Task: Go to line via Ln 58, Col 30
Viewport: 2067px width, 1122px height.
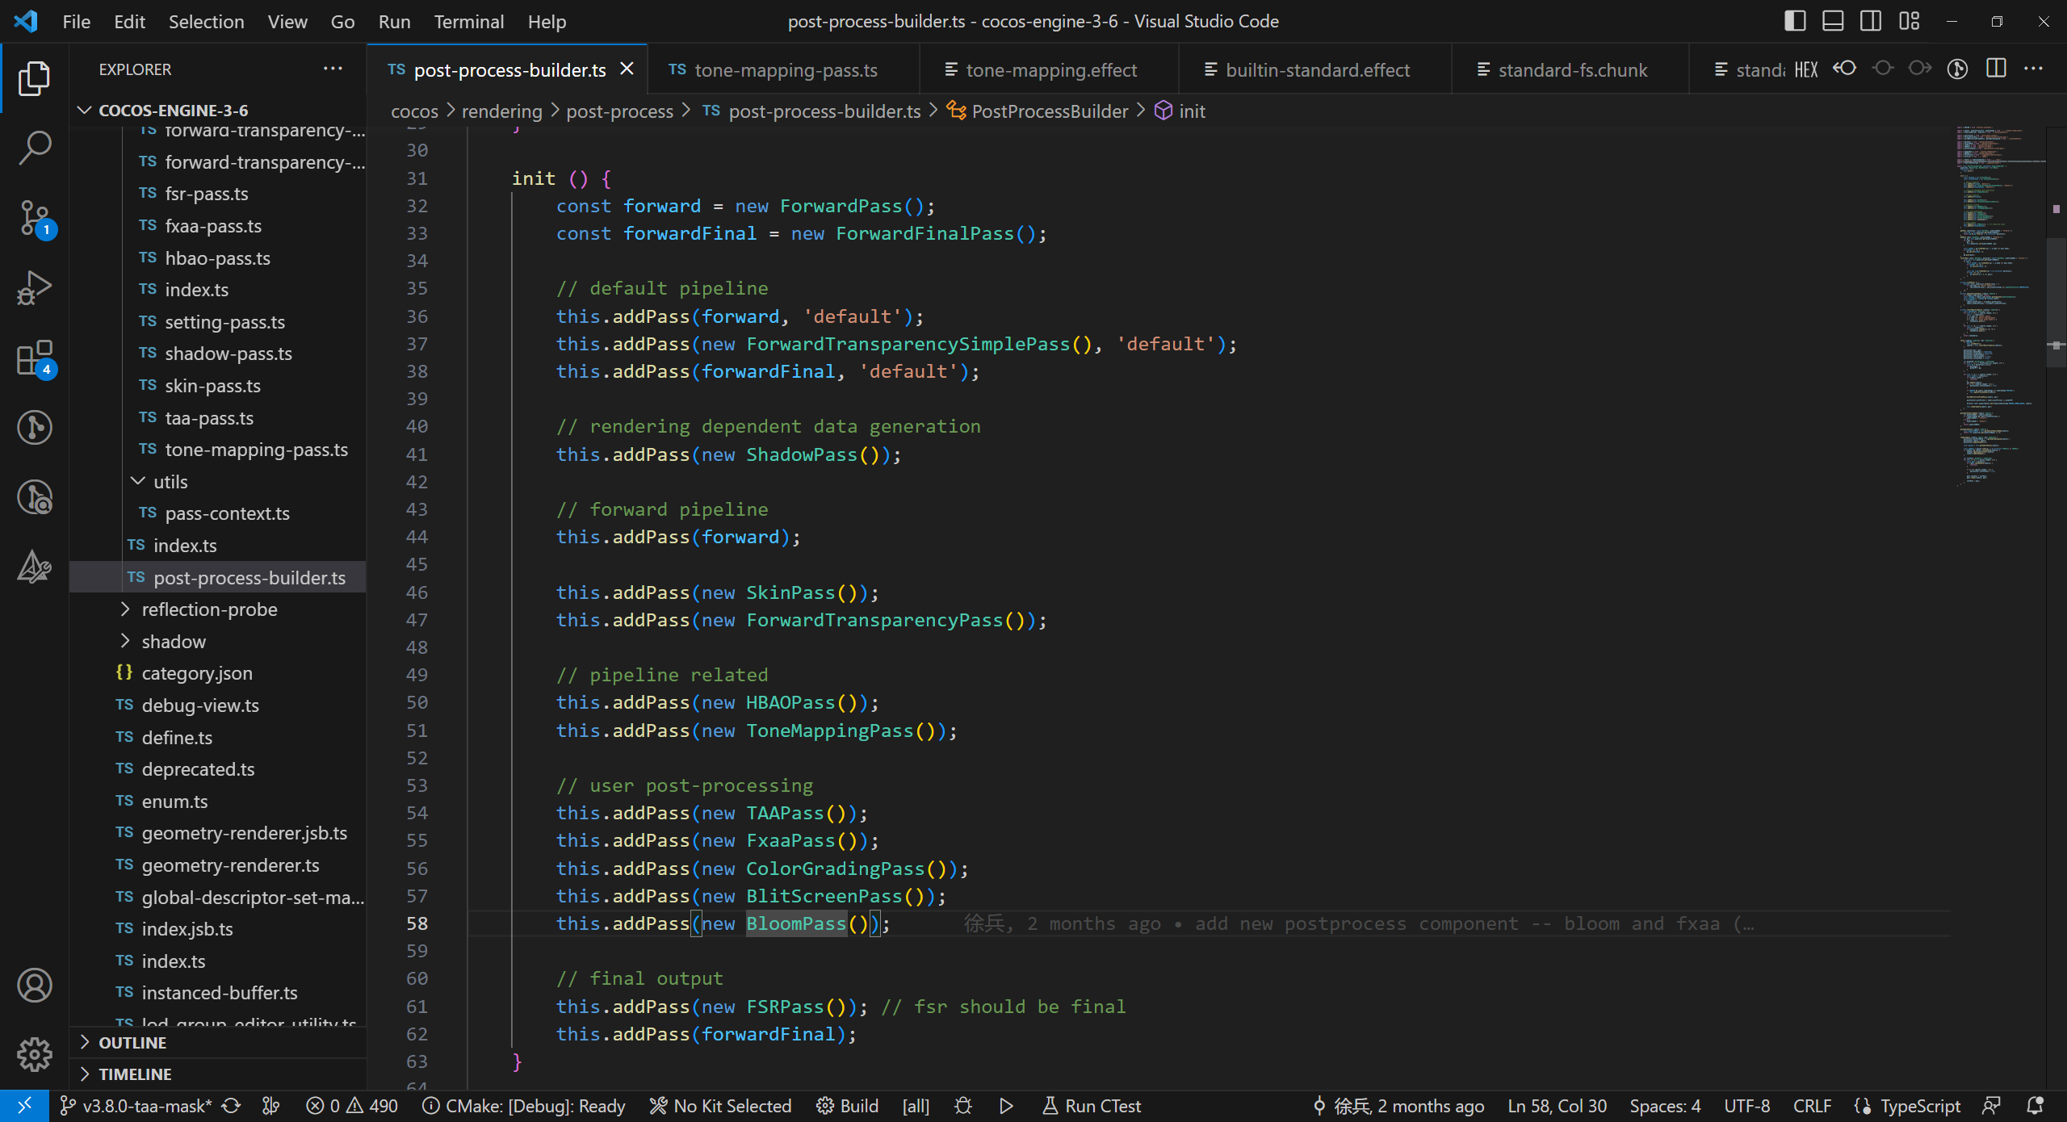Action: coord(1557,1106)
